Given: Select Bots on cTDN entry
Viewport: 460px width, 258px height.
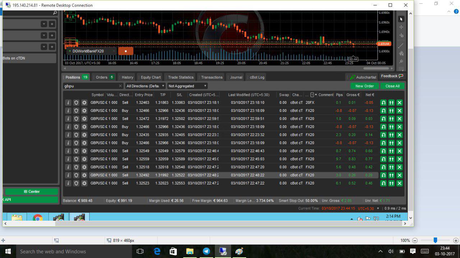Looking at the screenshot, I should (29, 58).
